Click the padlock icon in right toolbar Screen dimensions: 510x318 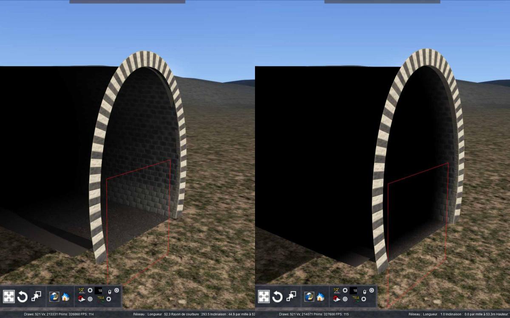tap(365, 292)
